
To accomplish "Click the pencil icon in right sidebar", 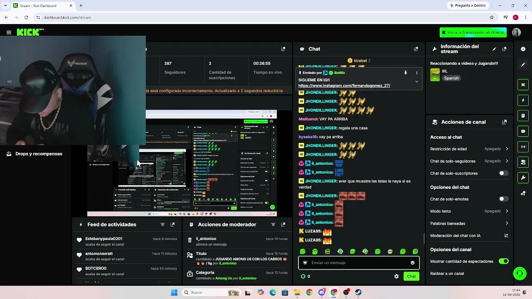I will (x=523, y=65).
